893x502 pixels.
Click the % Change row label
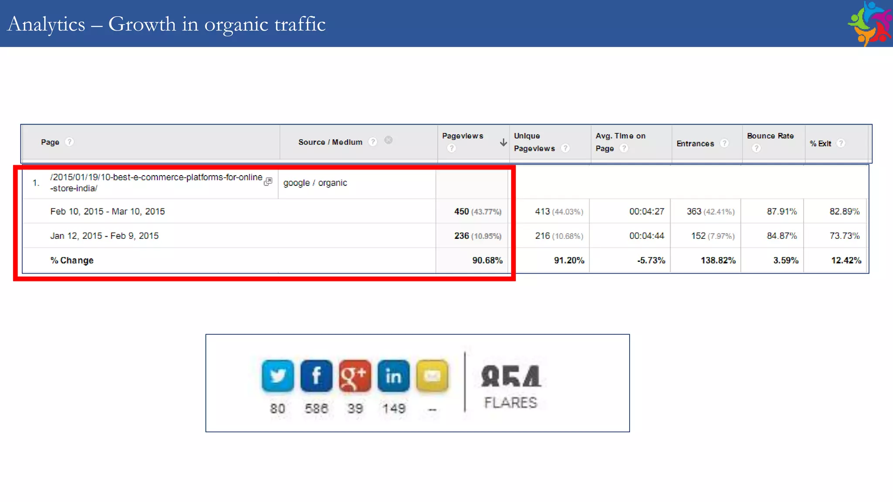point(72,260)
